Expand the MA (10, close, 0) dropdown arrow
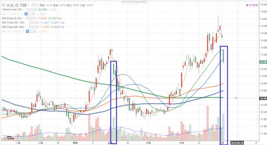This screenshot has height=145, width=267. click(23, 31)
